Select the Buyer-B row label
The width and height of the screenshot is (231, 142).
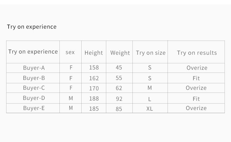coord(34,78)
